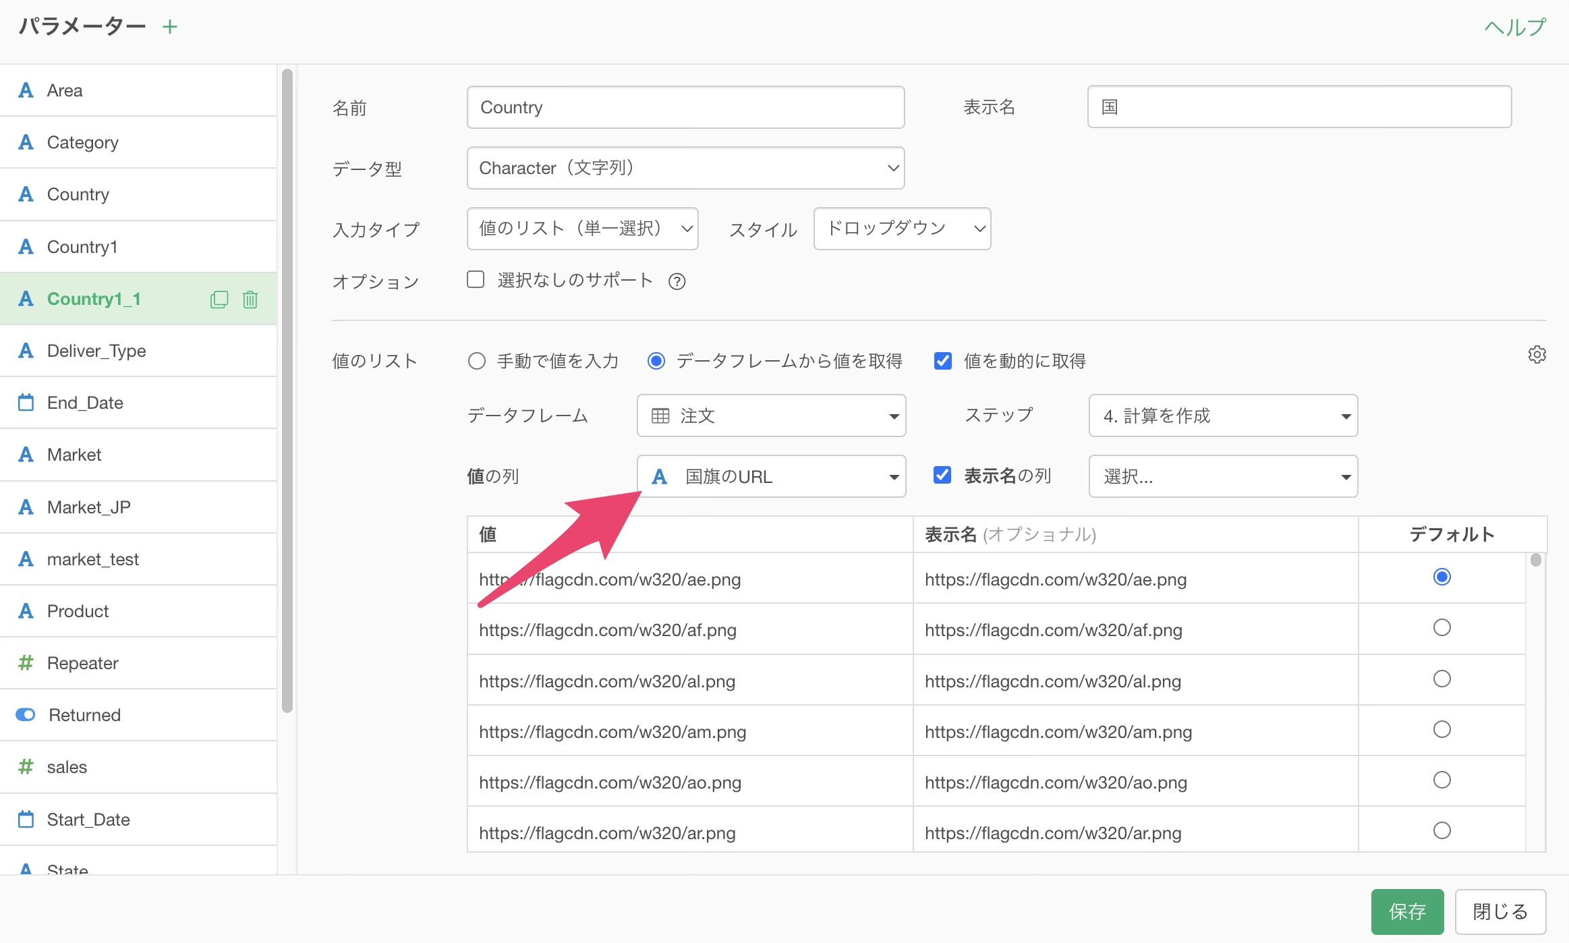This screenshot has height=943, width=1569.
Task: Delete the Country1_1 parameter via trash icon
Action: (x=250, y=299)
